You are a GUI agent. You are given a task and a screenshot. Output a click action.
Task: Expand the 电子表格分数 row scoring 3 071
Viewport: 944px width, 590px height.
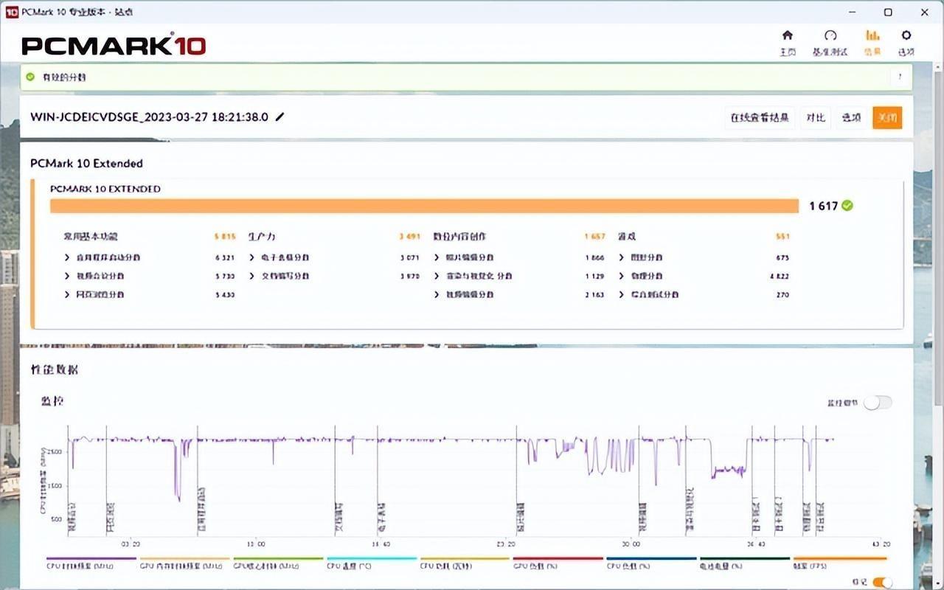tap(336, 257)
